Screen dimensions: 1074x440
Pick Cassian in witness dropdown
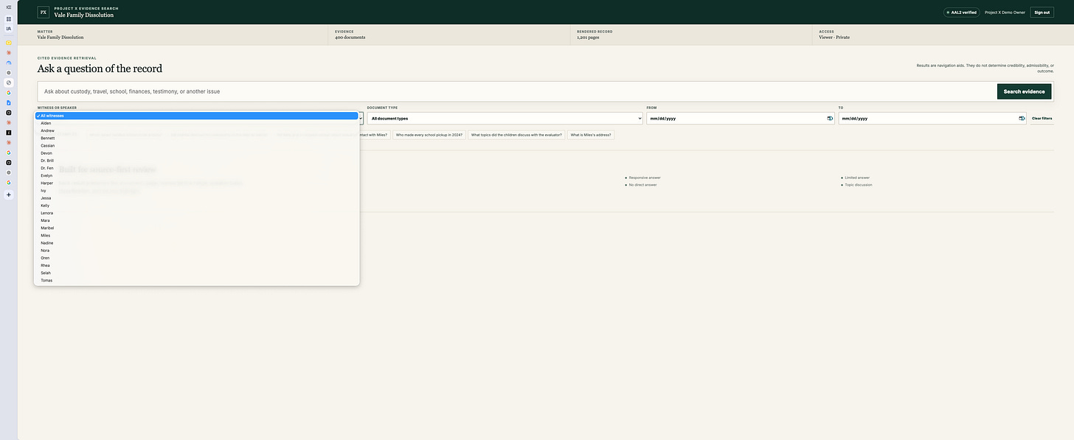point(196,145)
